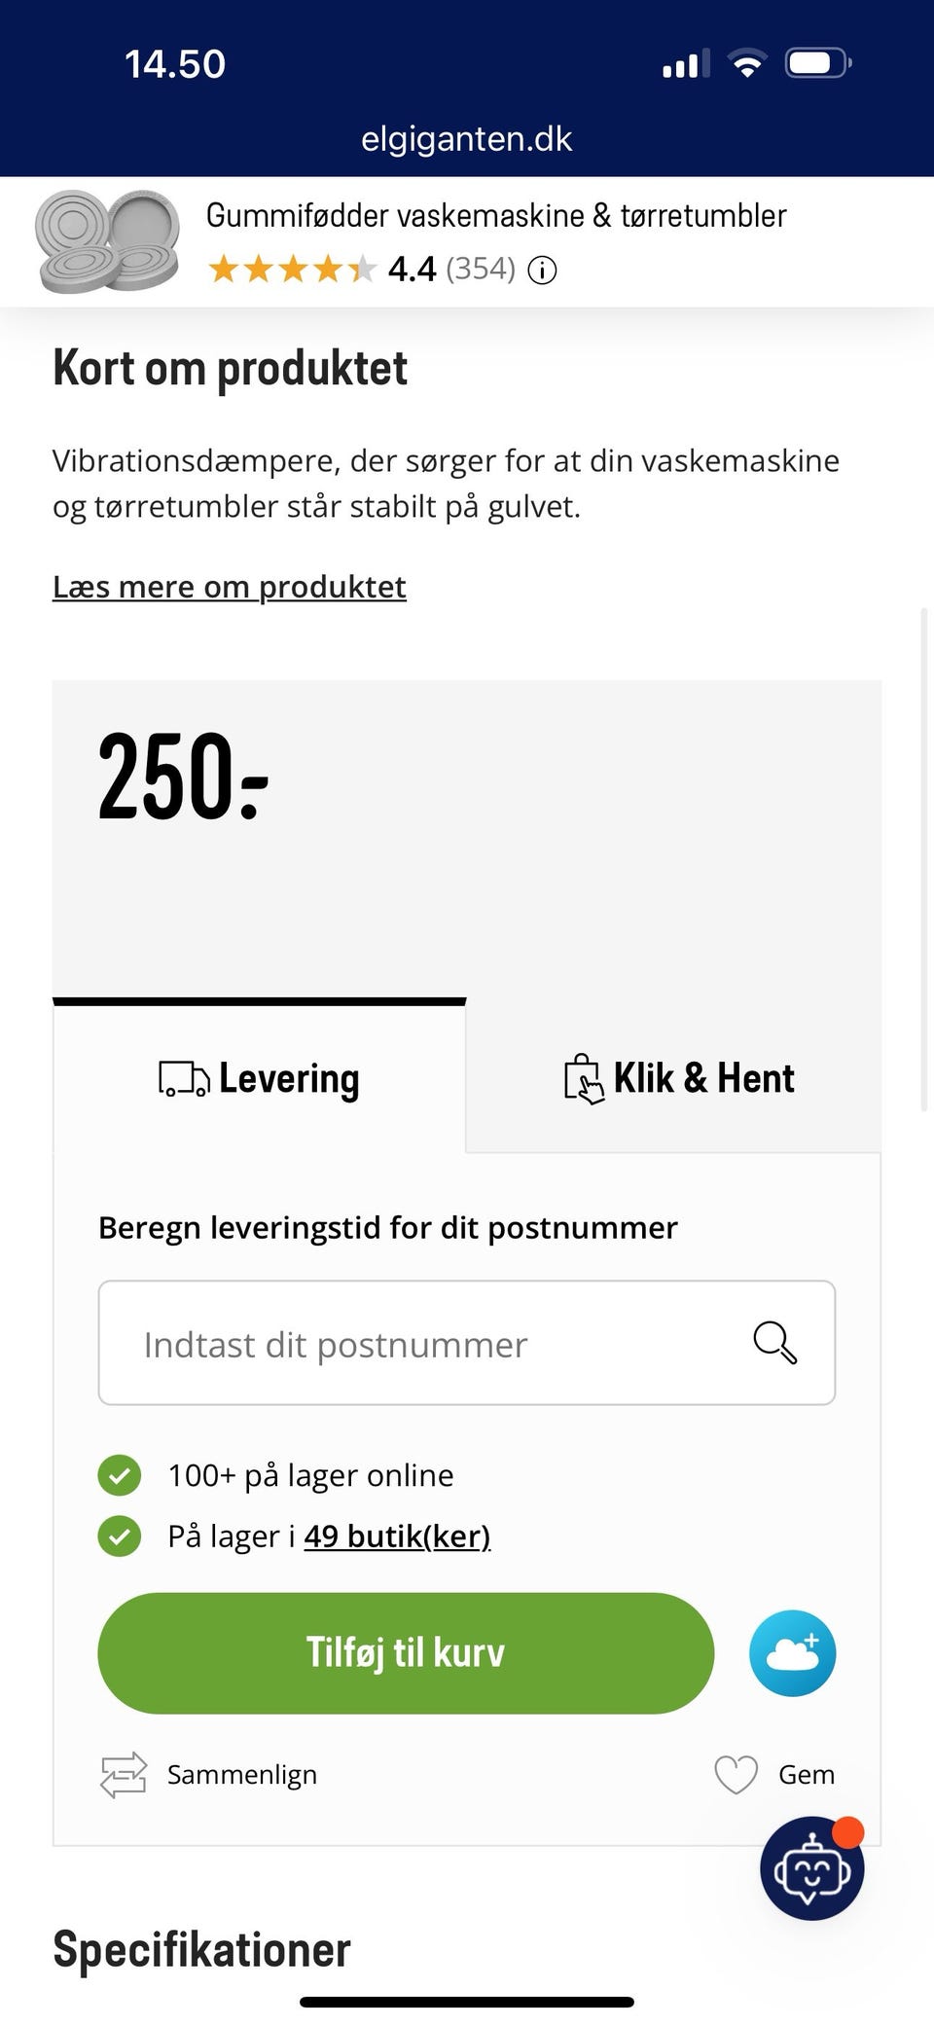Tap the 354 reviews count
Viewport: 934px width, 2025px height.
tap(481, 269)
